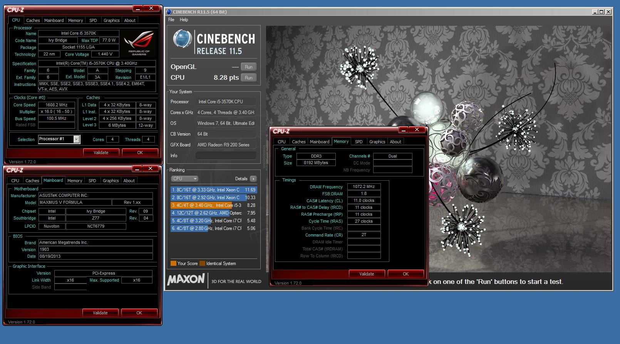Click the Cinebench title bar app icon
Viewport: 620px width, 344px height.
click(x=169, y=12)
